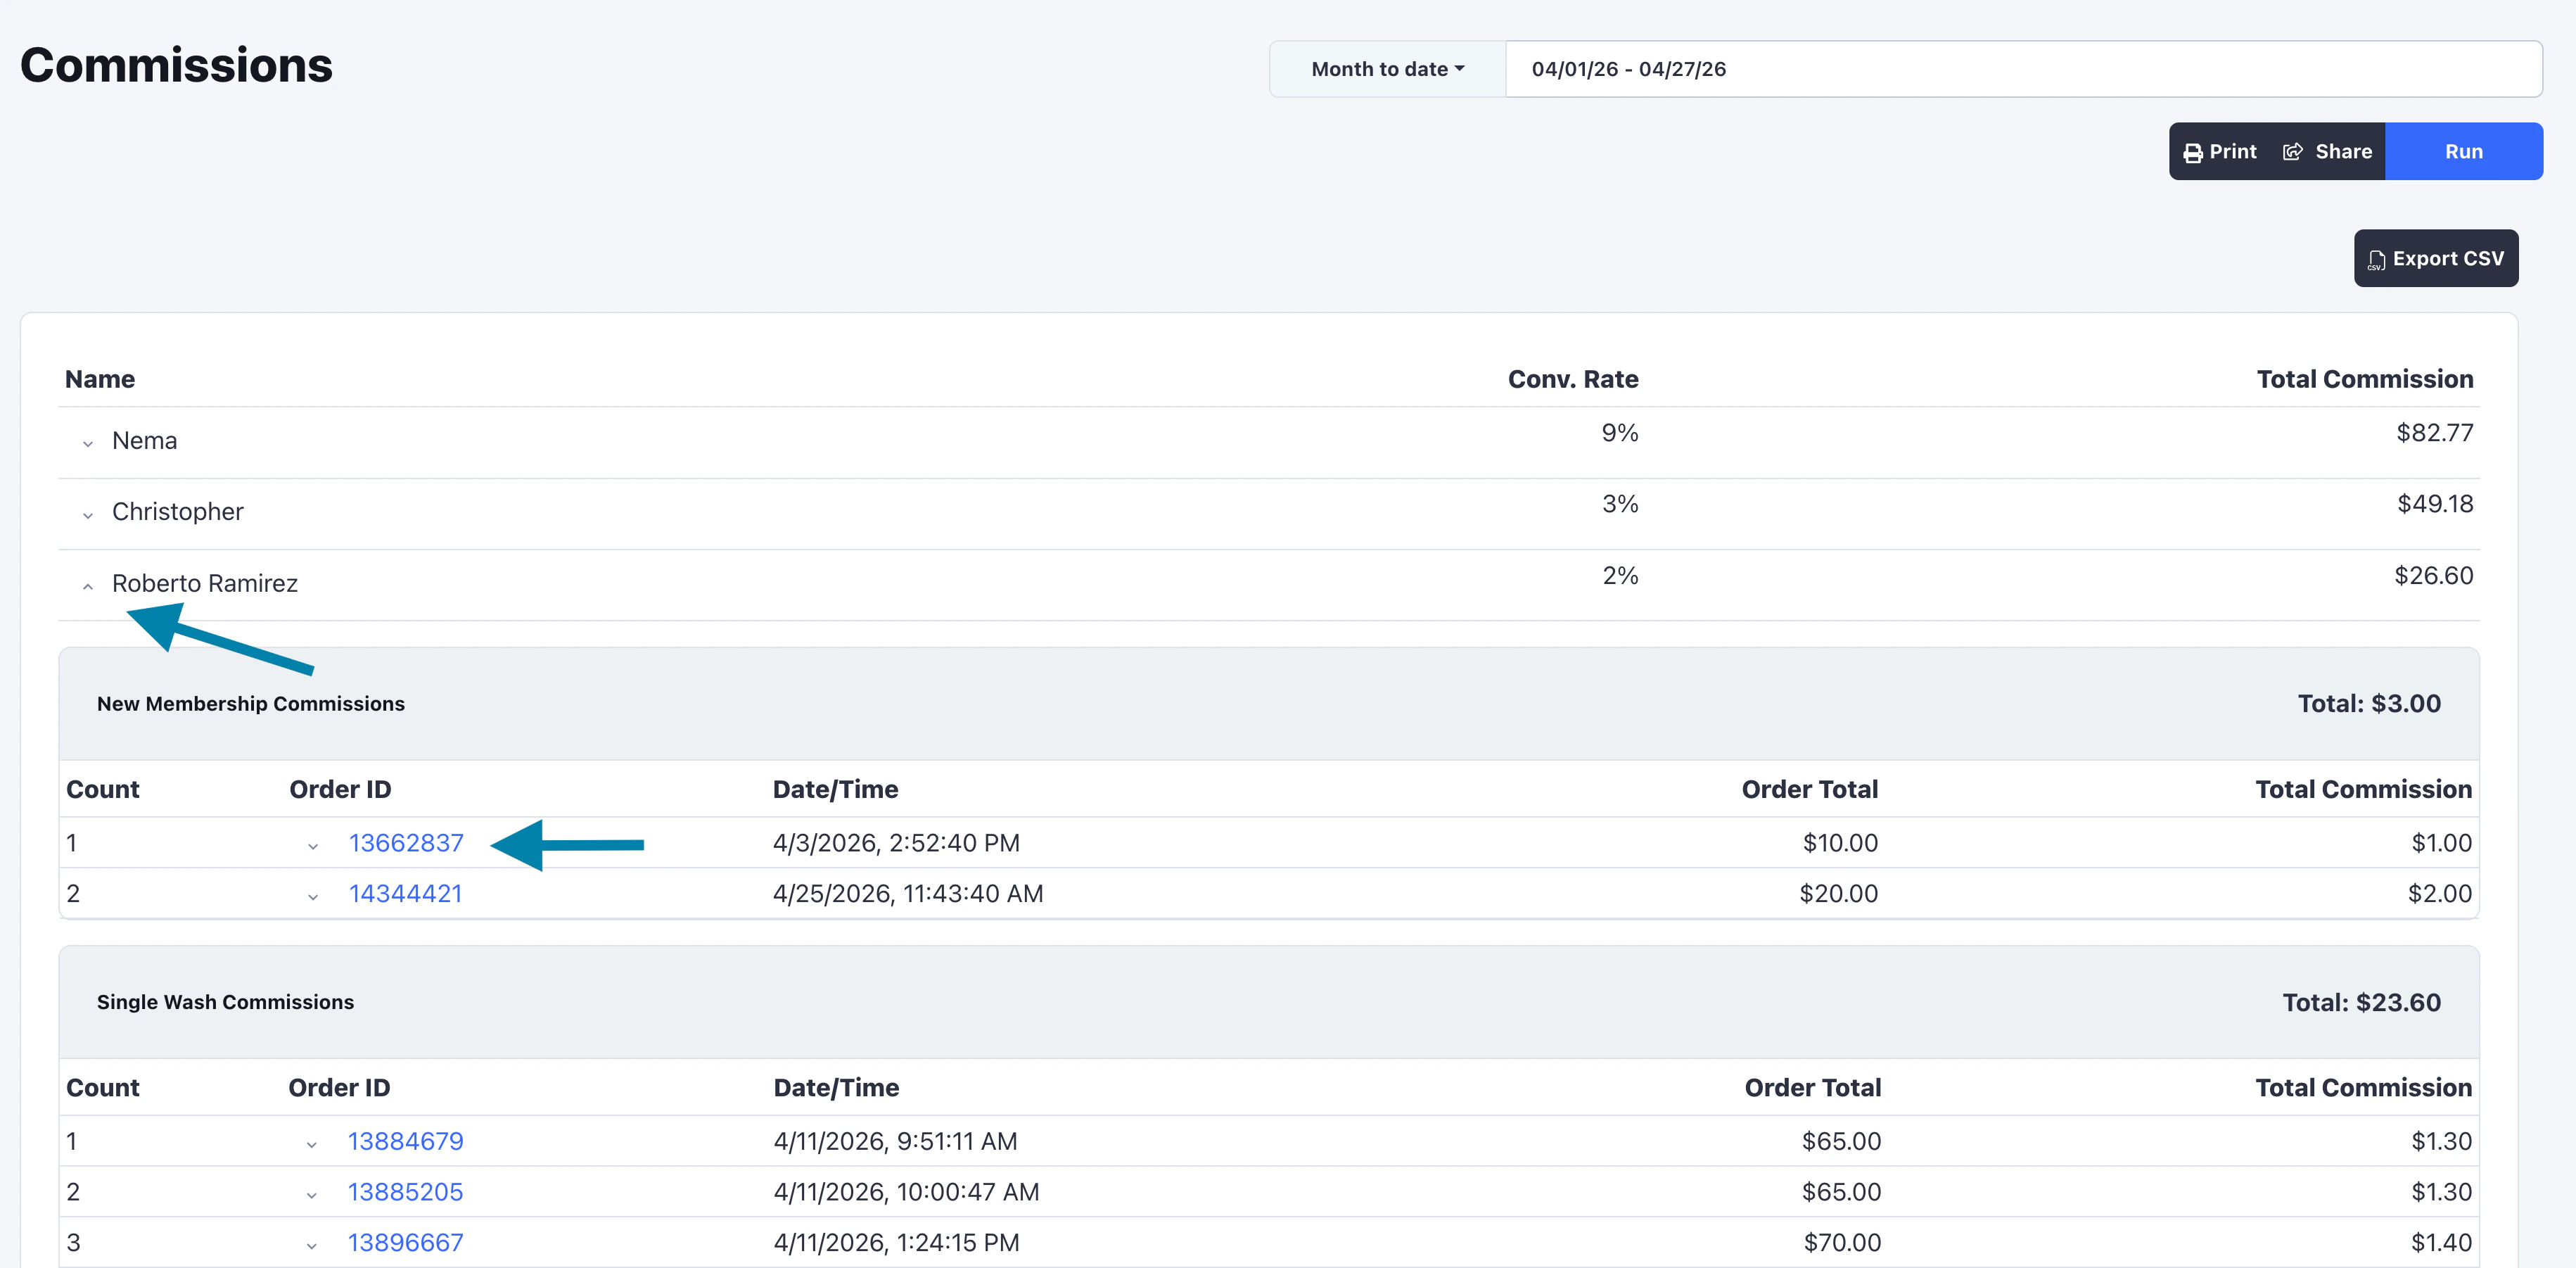This screenshot has height=1268, width=2576.
Task: Expand order 13884679 row chevron
Action: tap(312, 1144)
